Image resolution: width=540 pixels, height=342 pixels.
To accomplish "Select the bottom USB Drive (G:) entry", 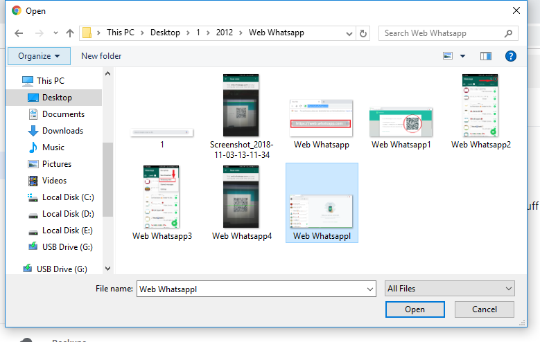I will [55, 269].
